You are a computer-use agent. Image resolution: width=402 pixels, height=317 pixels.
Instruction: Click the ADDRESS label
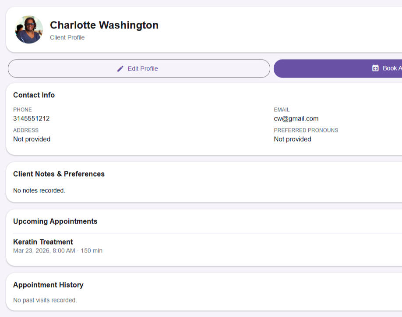[x=26, y=130]
